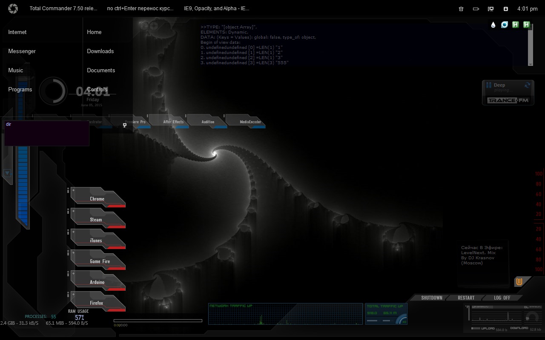The height and width of the screenshot is (340, 545).
Task: Click the circular clock ring widget
Action: (53, 91)
